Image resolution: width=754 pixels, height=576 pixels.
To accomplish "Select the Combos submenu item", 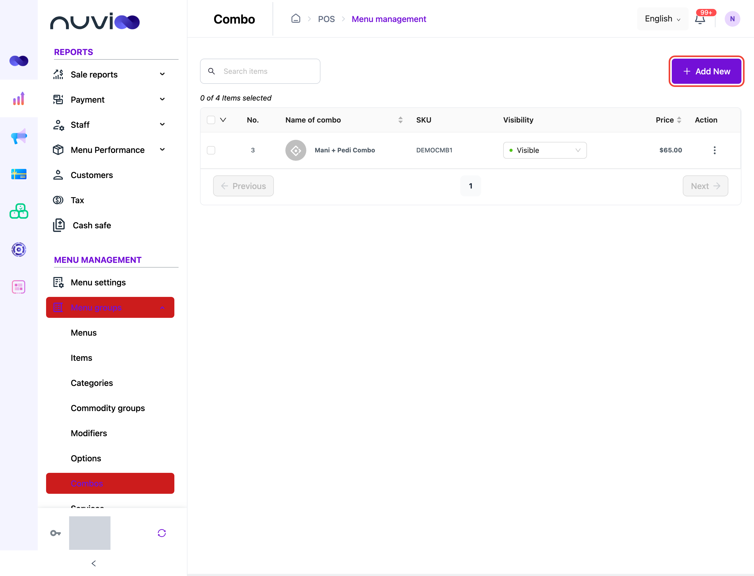I will coord(110,483).
